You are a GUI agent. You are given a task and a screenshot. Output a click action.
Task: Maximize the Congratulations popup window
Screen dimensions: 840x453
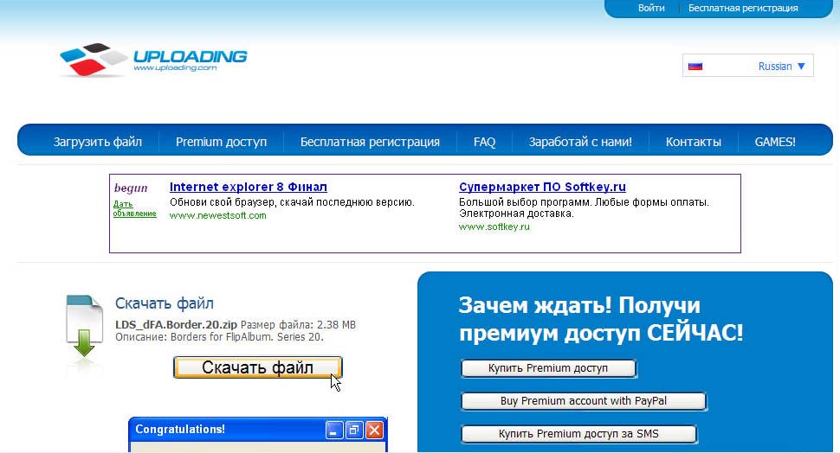(354, 430)
